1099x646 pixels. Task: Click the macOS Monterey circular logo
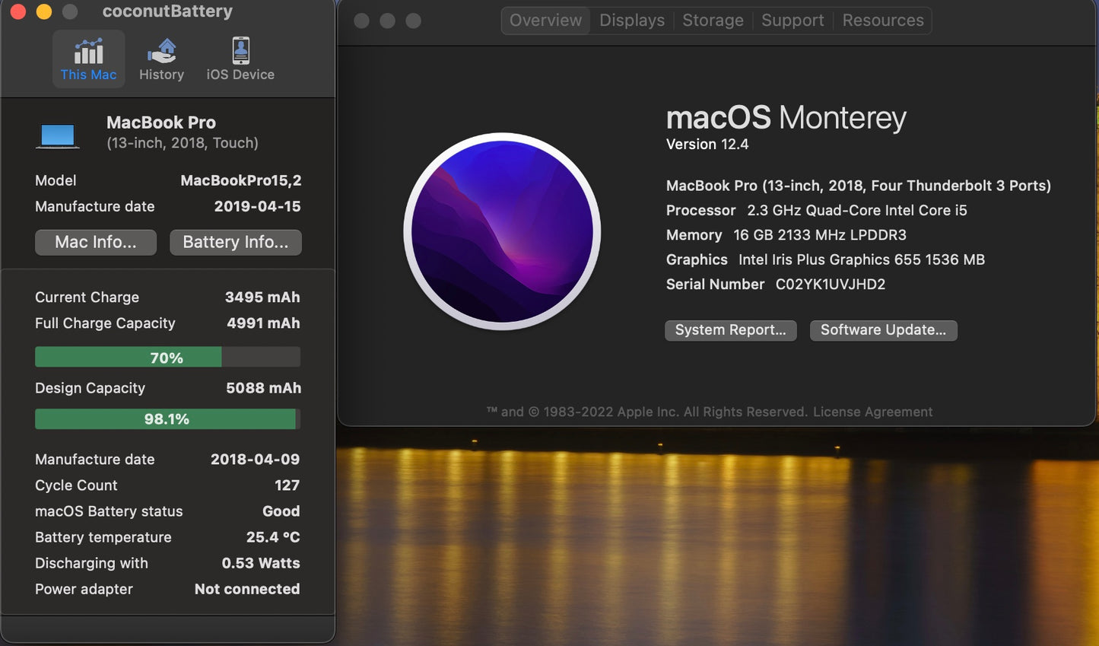[502, 232]
